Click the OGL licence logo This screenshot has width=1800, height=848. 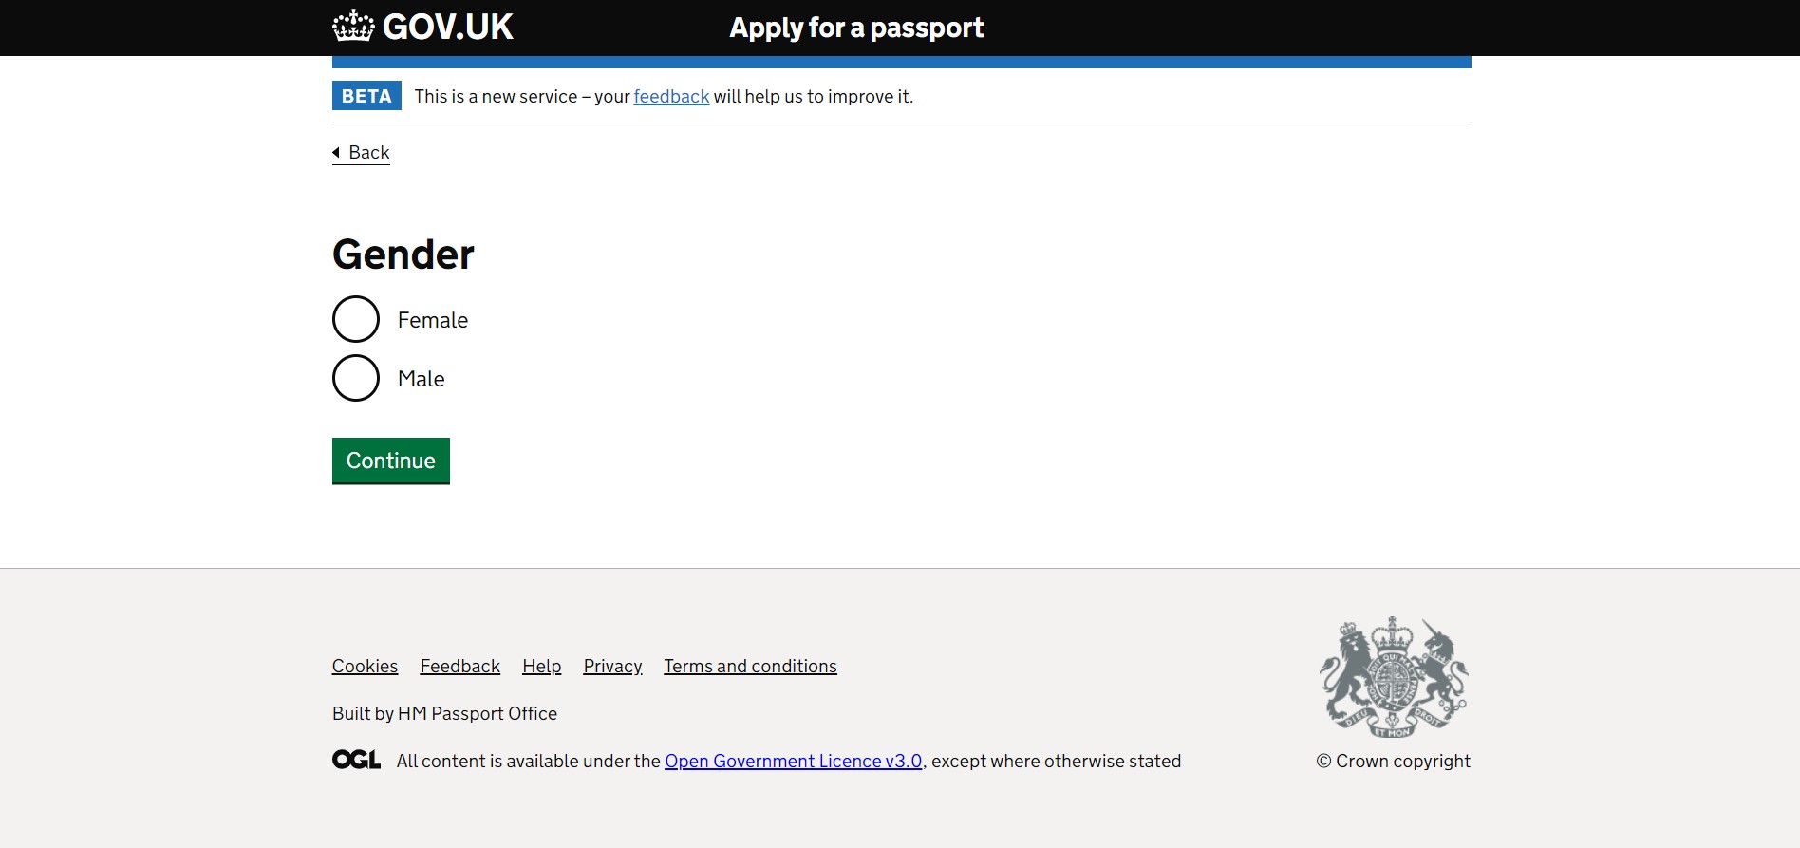click(x=356, y=760)
